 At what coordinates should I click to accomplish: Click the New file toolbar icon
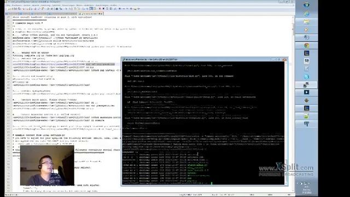9,9
